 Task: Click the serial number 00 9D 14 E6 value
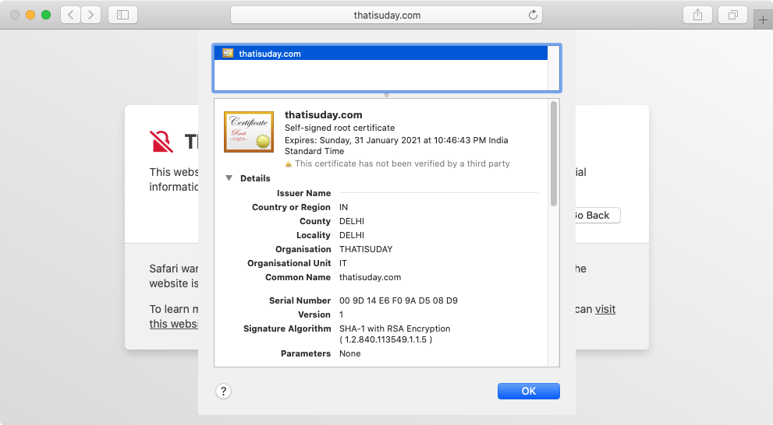(399, 300)
